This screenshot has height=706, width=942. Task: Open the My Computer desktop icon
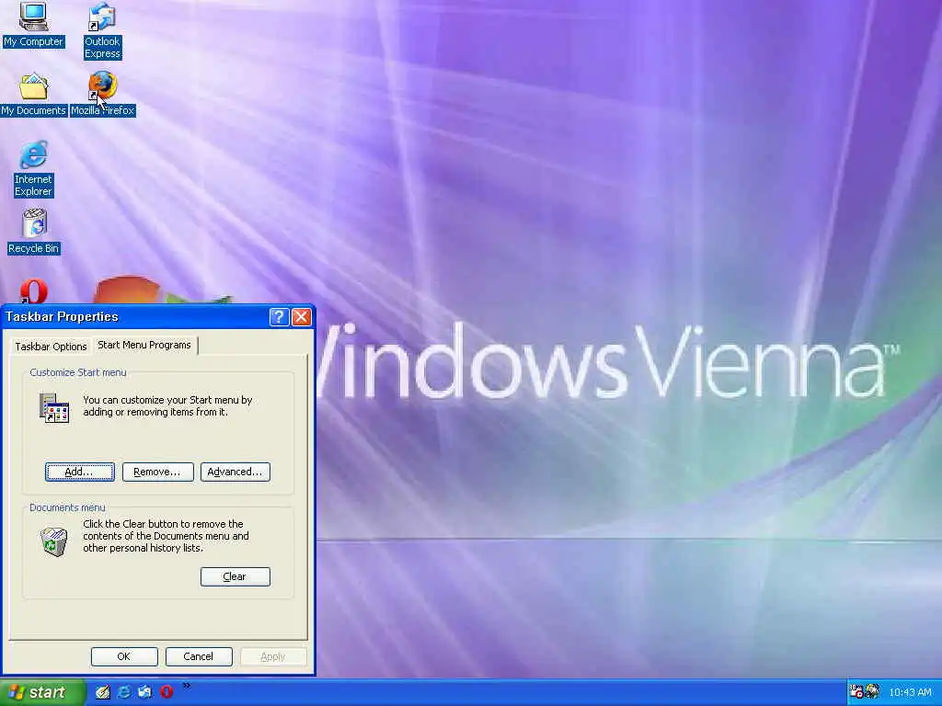(x=33, y=25)
